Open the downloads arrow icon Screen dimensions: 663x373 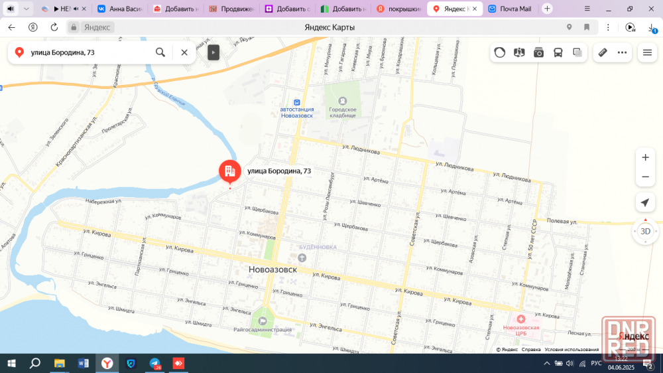pos(652,27)
